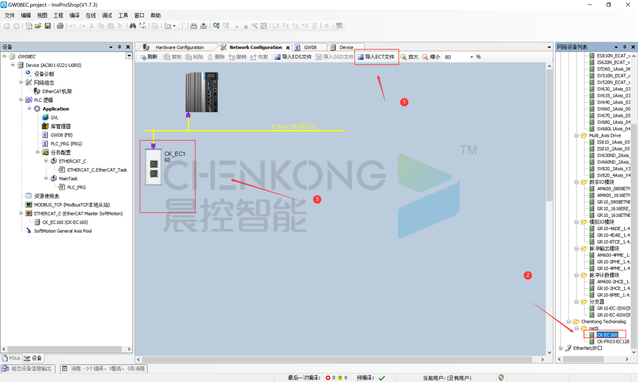This screenshot has width=638, height=382.
Task: Click 导入EDS文件 import button
Action: (293, 57)
